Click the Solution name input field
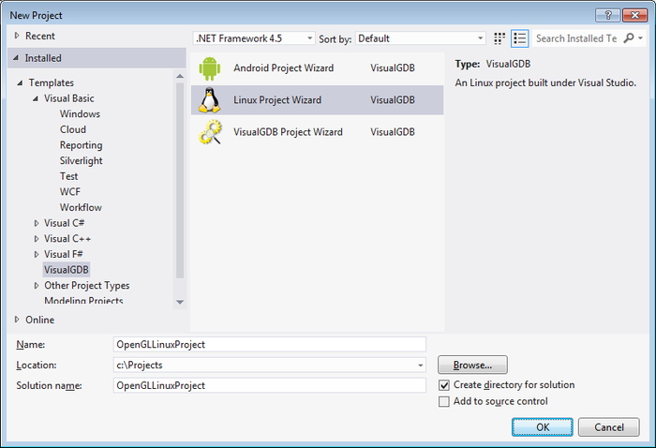The height and width of the screenshot is (448, 656). pos(270,385)
